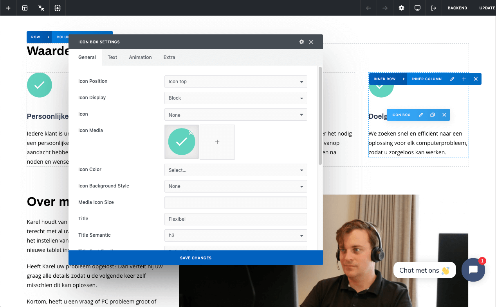Click the add element plus icon in top bar
The height and width of the screenshot is (307, 496).
8,8
